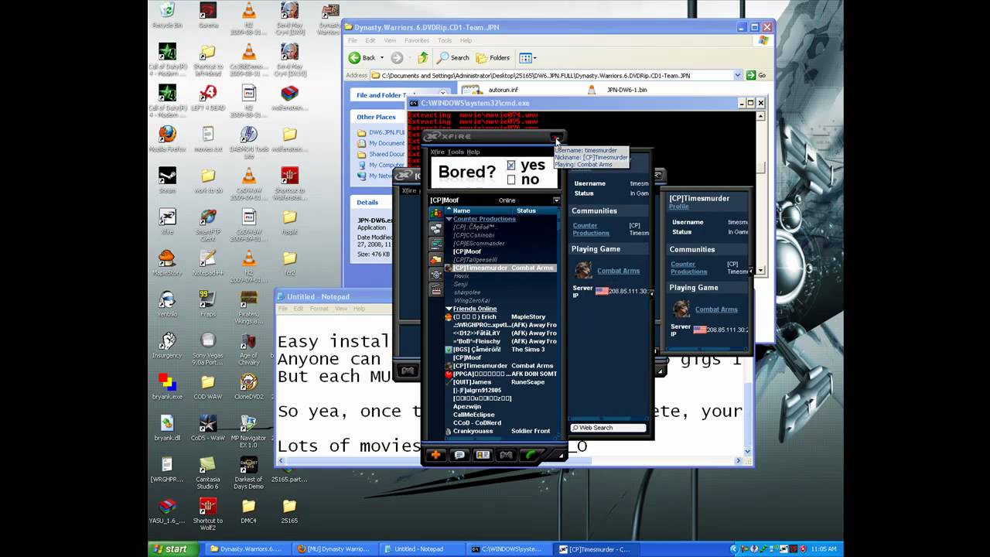This screenshot has width=990, height=557.
Task: Open the Insurgency desktop icon
Action: point(167,345)
